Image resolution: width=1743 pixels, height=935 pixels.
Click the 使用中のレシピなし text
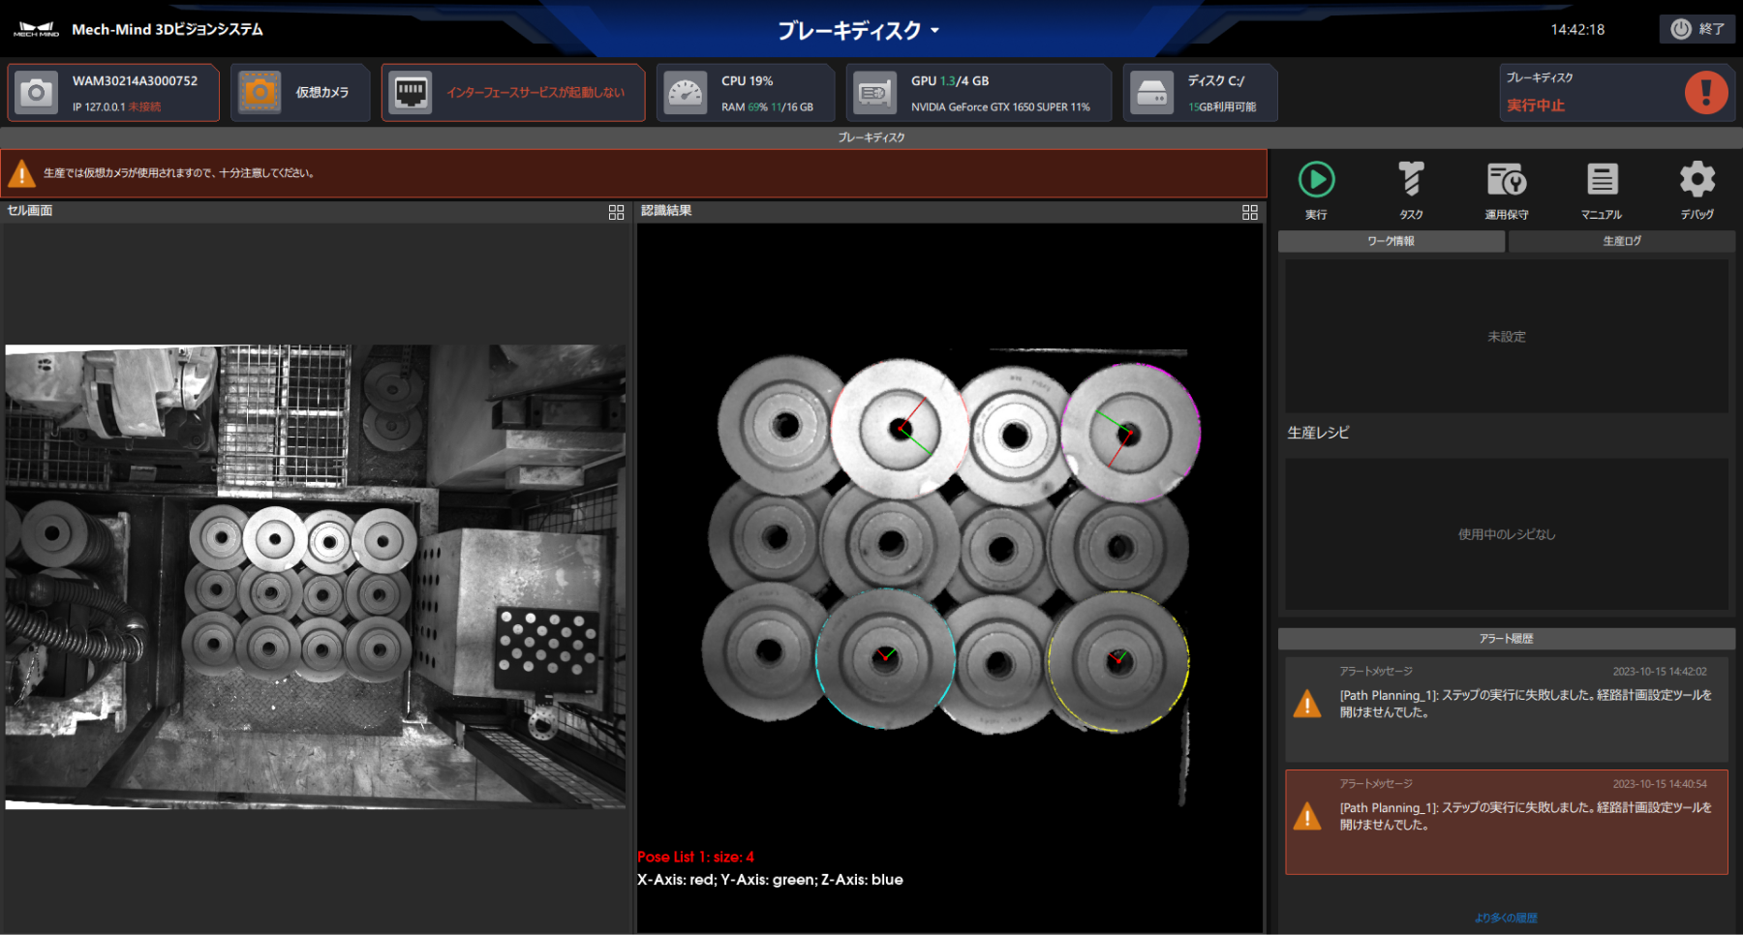pyautogui.click(x=1507, y=534)
